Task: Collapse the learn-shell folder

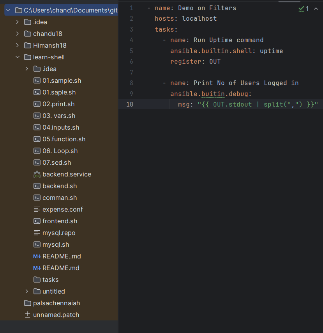Action: tap(17, 57)
